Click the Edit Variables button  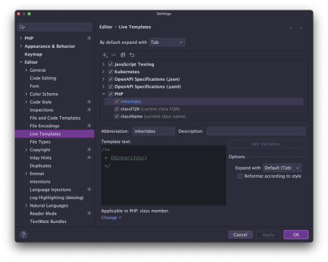[268, 144]
